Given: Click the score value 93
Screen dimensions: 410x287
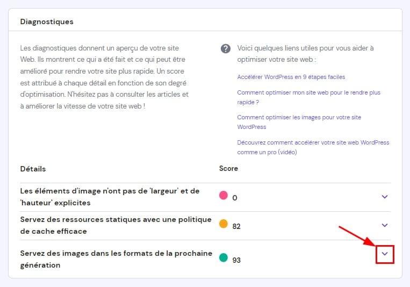Looking at the screenshot, I should 236,260.
